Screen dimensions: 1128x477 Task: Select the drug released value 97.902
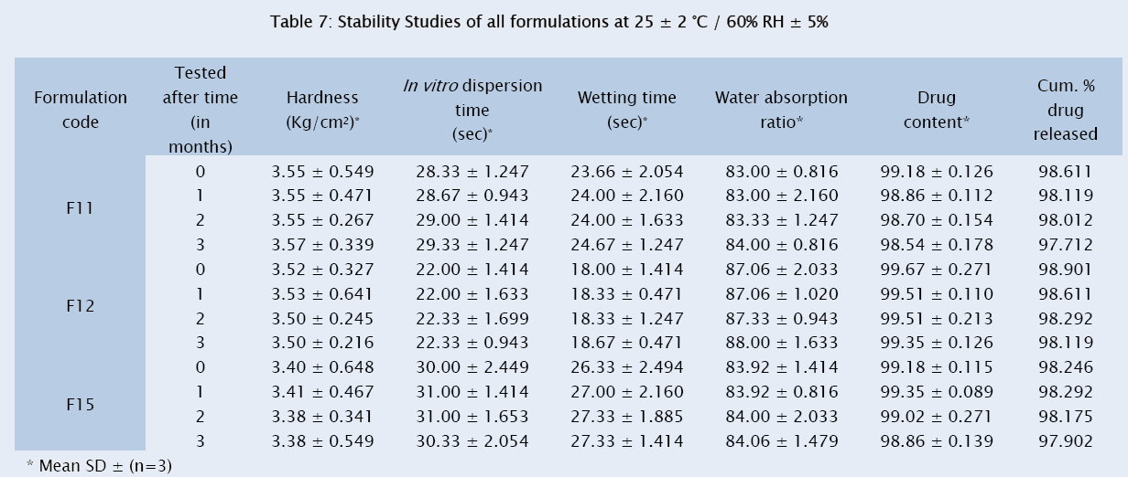coord(1065,441)
